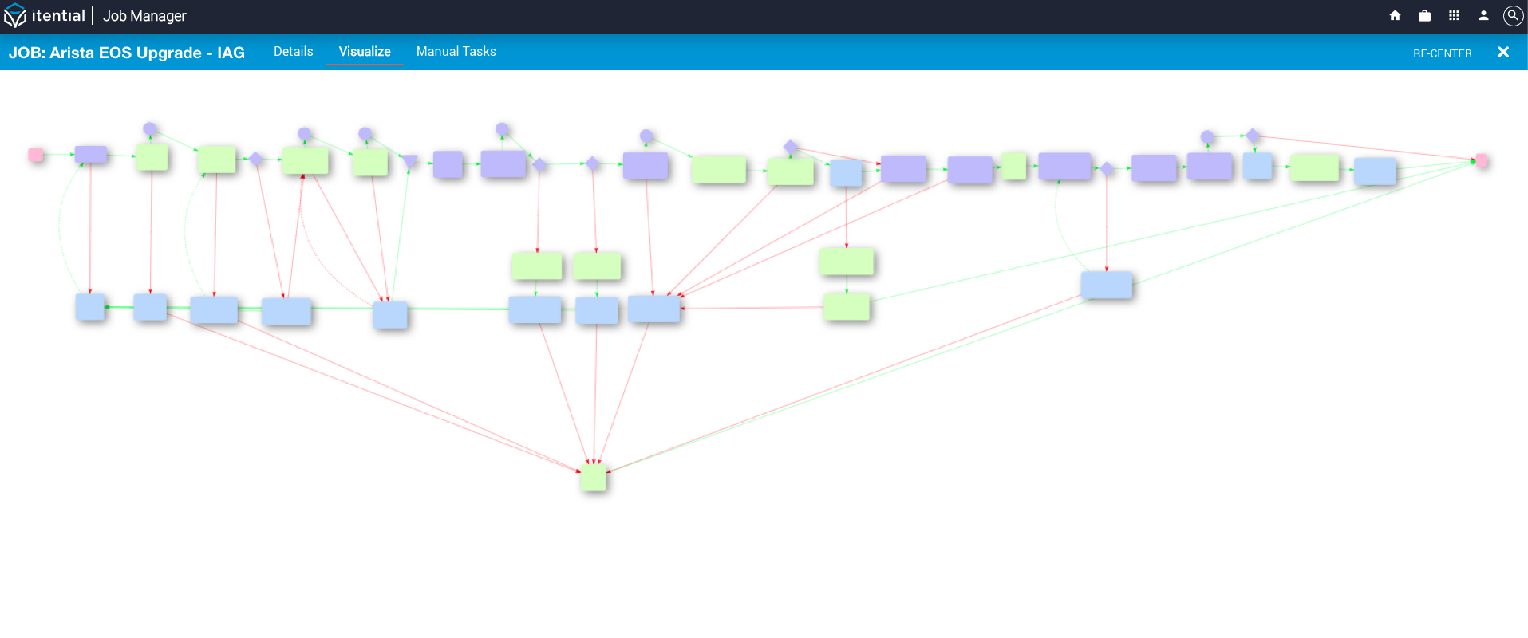Screen dimensions: 1528x638
Task: Click the green node at bottom of the graph
Action: coord(593,477)
